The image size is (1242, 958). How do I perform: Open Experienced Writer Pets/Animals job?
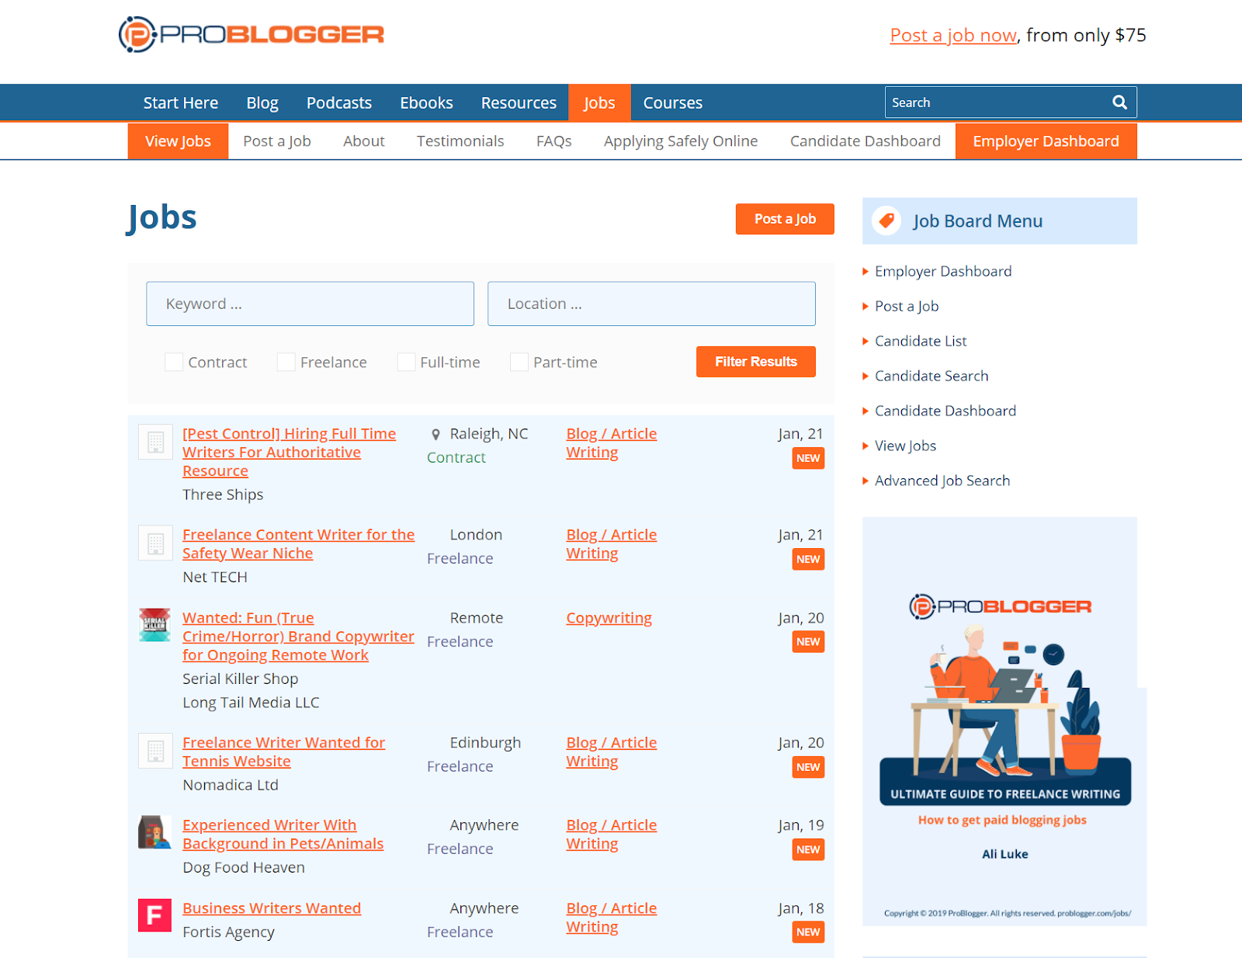click(x=283, y=835)
